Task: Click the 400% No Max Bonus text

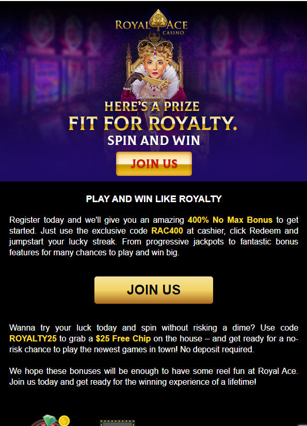Action: [230, 220]
